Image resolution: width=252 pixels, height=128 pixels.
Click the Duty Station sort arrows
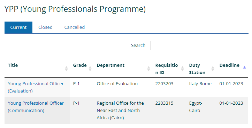coord(213,69)
